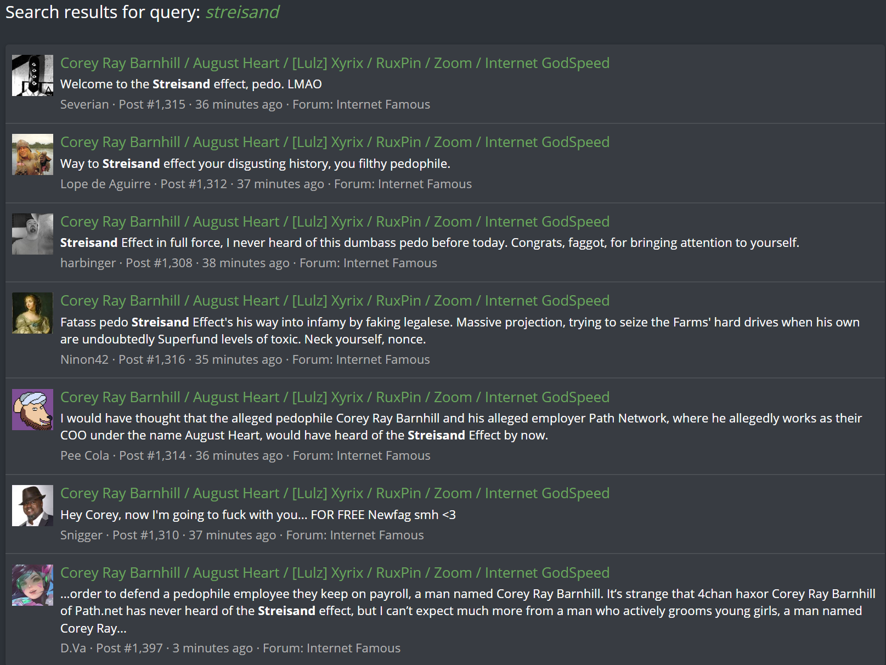Viewport: 886px width, 665px height.
Task: Click the D.Va username
Action: [73, 648]
